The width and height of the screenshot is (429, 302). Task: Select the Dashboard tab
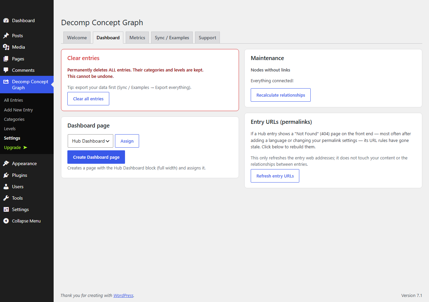tap(108, 38)
